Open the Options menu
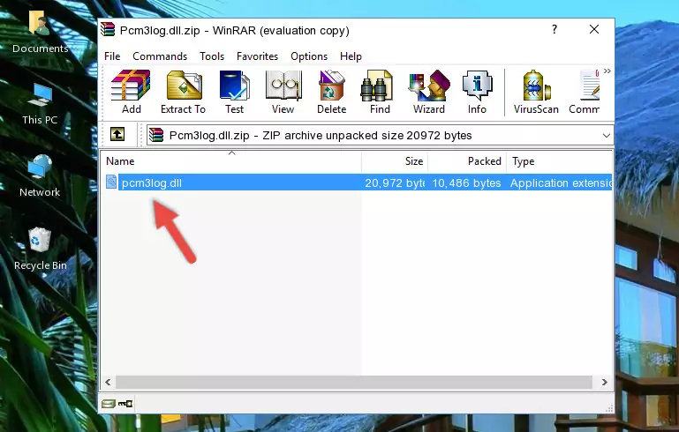The width and height of the screenshot is (679, 432). tap(309, 56)
